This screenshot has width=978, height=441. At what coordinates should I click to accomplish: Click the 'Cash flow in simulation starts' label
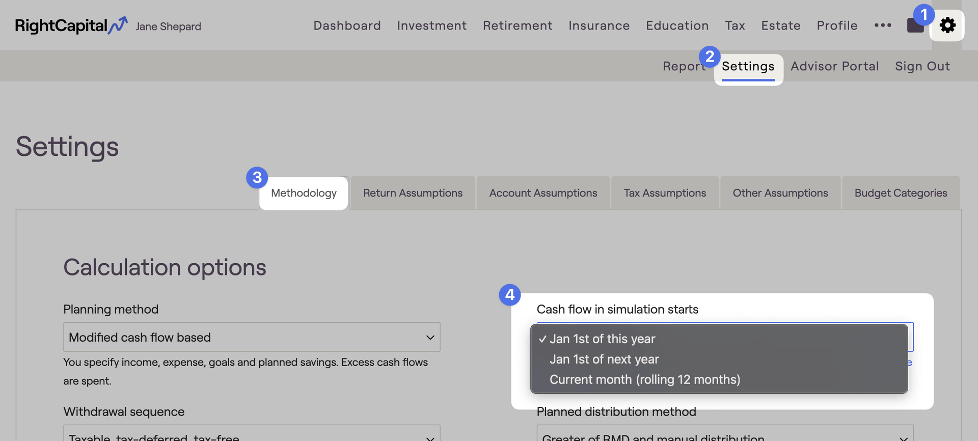(x=617, y=309)
